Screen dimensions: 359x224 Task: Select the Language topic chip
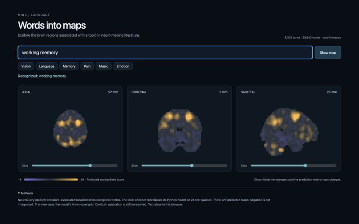point(47,66)
